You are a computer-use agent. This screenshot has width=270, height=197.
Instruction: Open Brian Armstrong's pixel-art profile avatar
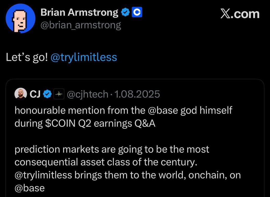(x=20, y=18)
